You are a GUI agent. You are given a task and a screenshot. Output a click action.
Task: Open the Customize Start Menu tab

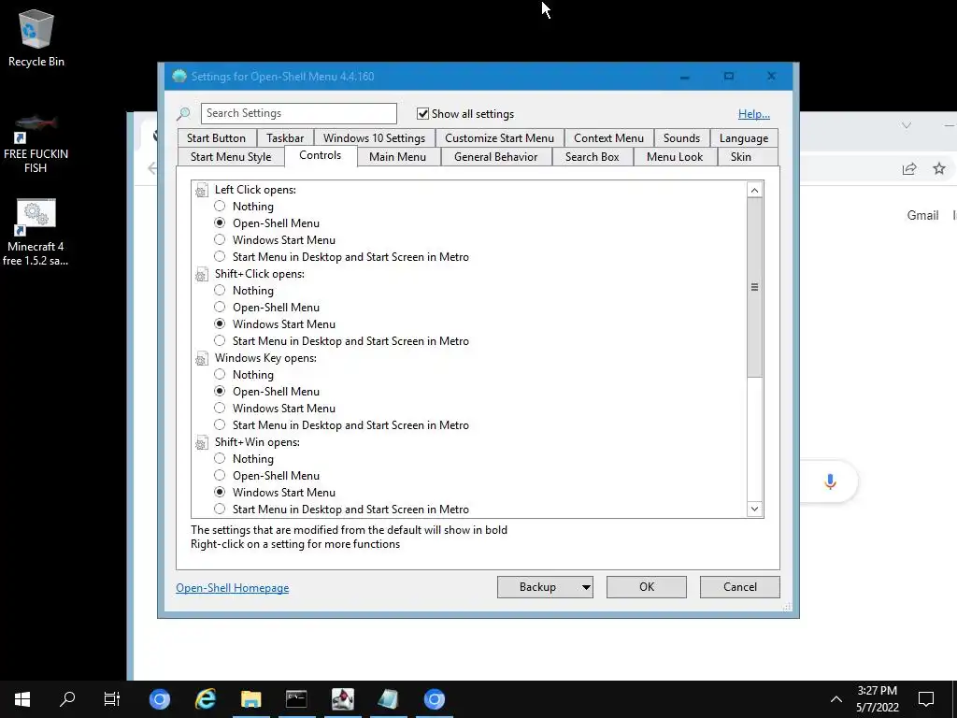coord(499,138)
